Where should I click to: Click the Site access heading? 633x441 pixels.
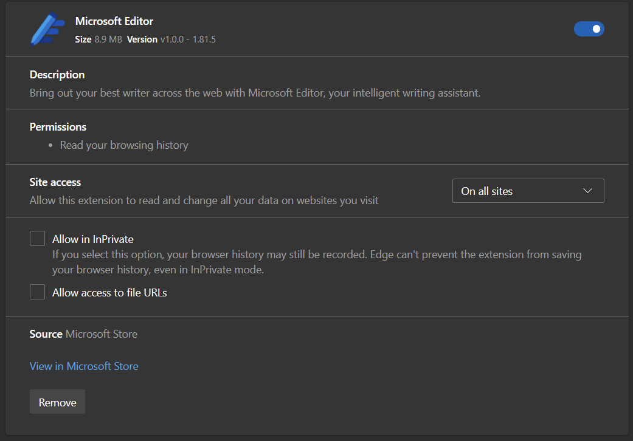coord(55,182)
